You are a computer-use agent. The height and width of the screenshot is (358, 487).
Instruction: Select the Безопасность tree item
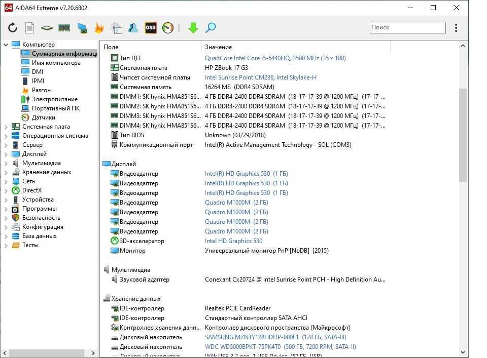pyautogui.click(x=41, y=218)
